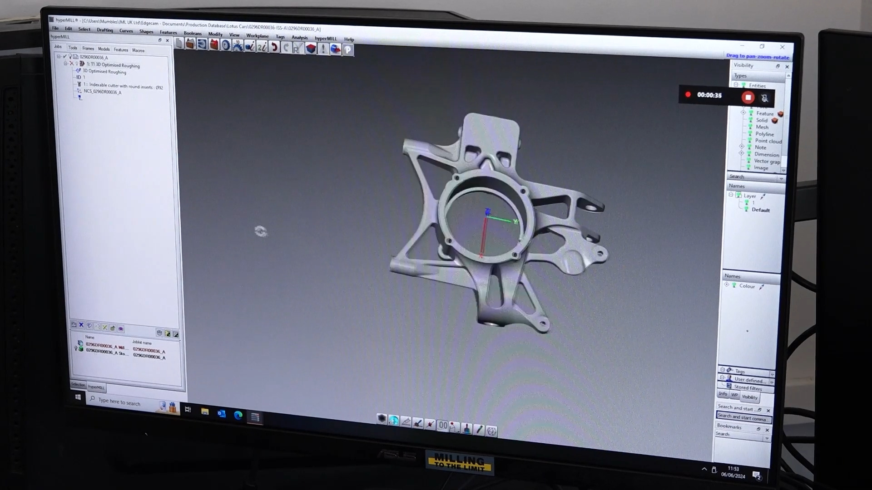Screen dimensions: 872x490
Task: Collapse the Layer tree node
Action: click(x=731, y=195)
